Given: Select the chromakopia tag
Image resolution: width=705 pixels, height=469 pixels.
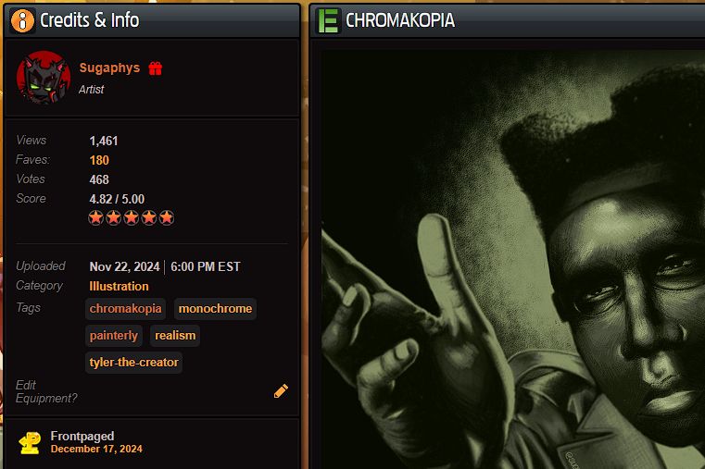Looking at the screenshot, I should (x=125, y=309).
